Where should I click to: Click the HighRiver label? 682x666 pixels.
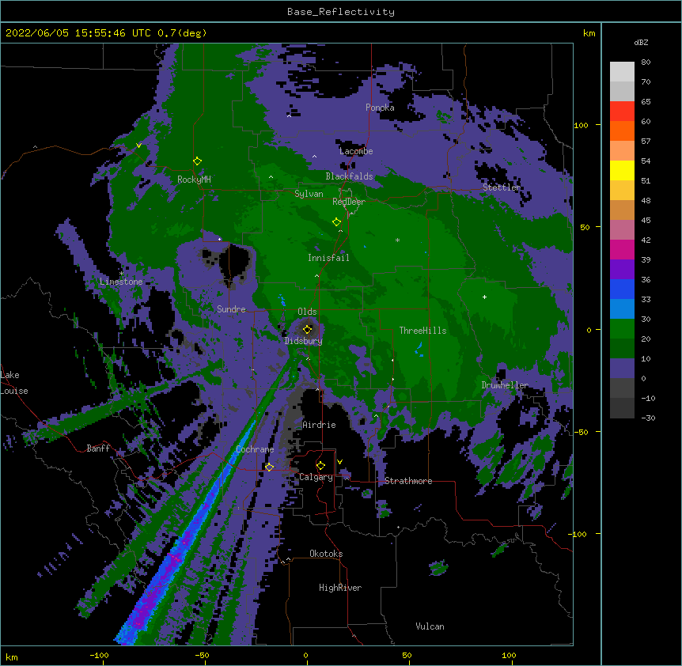click(x=340, y=588)
